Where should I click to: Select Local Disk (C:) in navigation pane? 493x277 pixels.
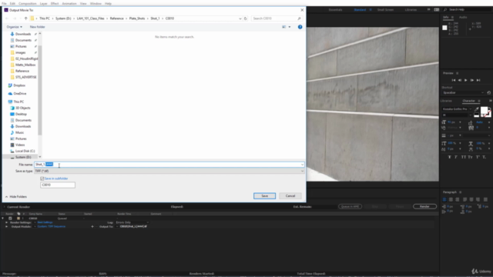(25, 151)
